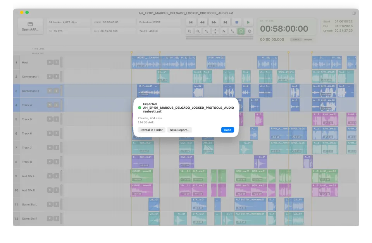Go to end transport button
Image resolution: width=372 pixels, height=243 pixels.
(225, 22)
